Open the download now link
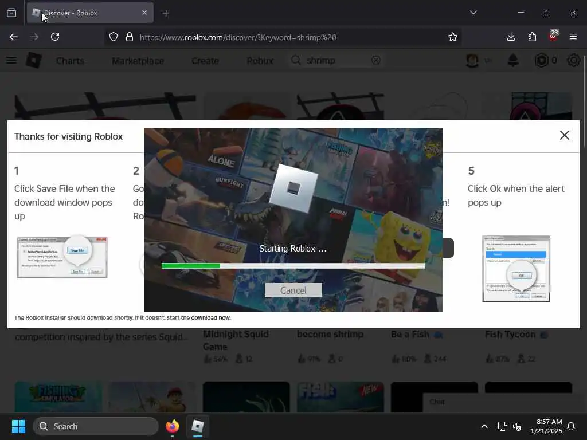The width and height of the screenshot is (587, 440). click(210, 317)
